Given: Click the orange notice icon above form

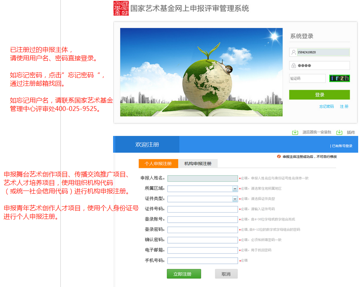Looking at the screenshot, I should [279, 156].
